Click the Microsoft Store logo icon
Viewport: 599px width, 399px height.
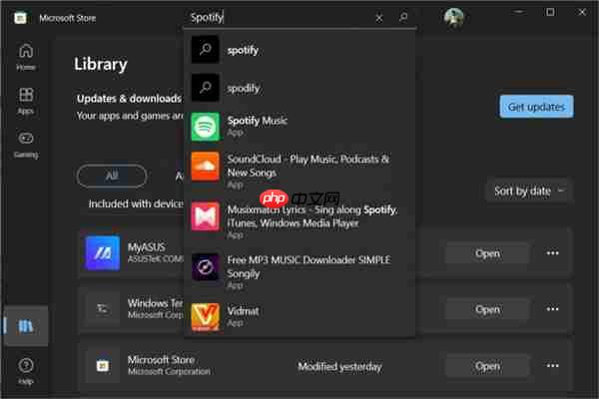click(20, 18)
